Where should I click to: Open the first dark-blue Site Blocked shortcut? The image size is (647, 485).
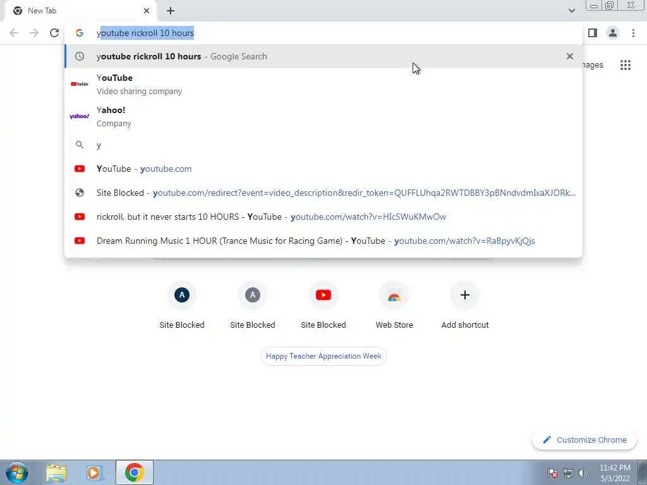[182, 305]
